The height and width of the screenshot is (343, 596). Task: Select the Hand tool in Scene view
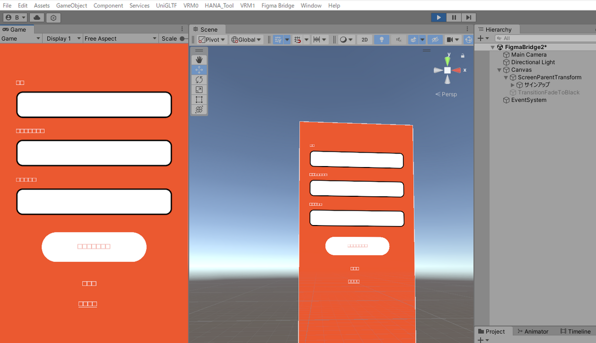tap(199, 59)
